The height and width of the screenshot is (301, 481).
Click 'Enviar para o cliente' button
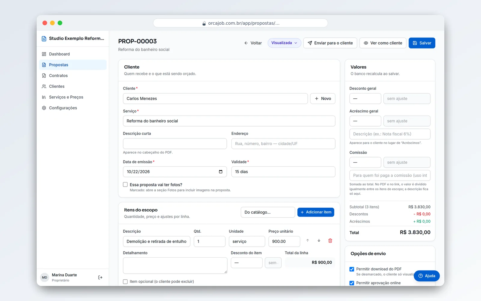tap(330, 43)
